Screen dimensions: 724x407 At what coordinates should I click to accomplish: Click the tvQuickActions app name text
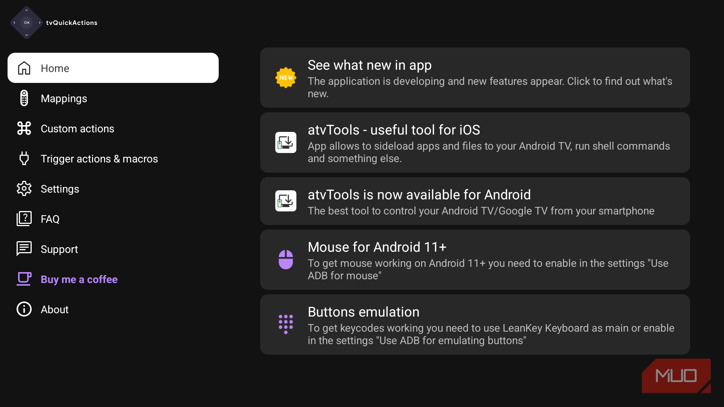(72, 23)
